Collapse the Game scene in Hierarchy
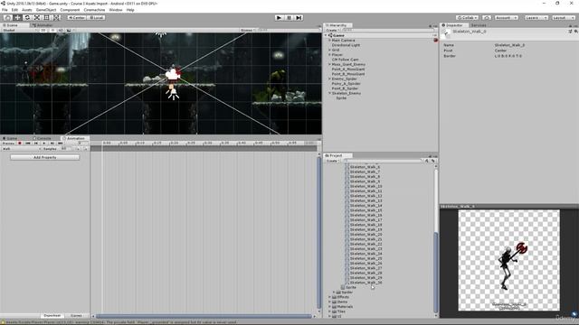The height and width of the screenshot is (325, 579). [327, 35]
